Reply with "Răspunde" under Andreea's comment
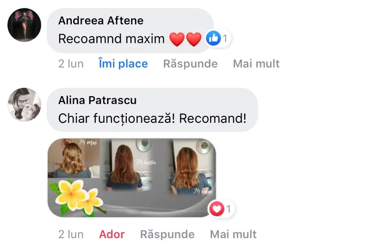Screen dimensions: 387x250 tap(191, 64)
